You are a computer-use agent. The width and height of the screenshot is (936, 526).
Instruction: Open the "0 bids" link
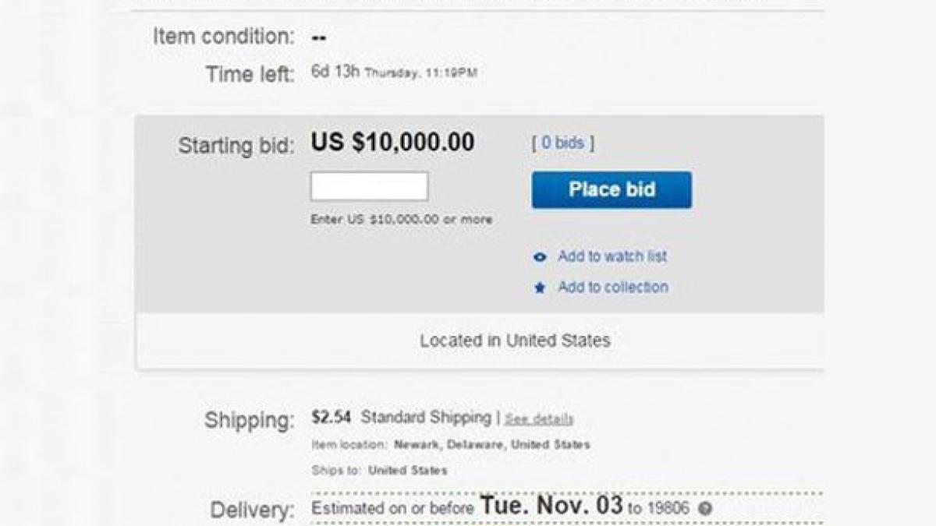click(562, 143)
